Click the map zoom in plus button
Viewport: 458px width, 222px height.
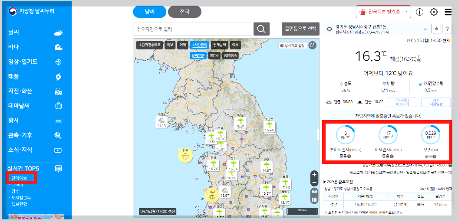(x=314, y=175)
